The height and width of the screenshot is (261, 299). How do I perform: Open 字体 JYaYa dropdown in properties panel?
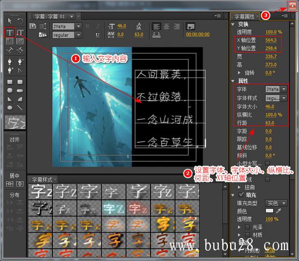tap(284, 89)
